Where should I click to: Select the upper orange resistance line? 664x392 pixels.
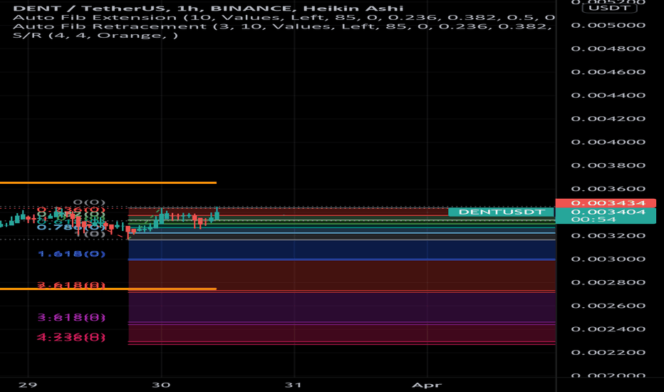(x=108, y=182)
